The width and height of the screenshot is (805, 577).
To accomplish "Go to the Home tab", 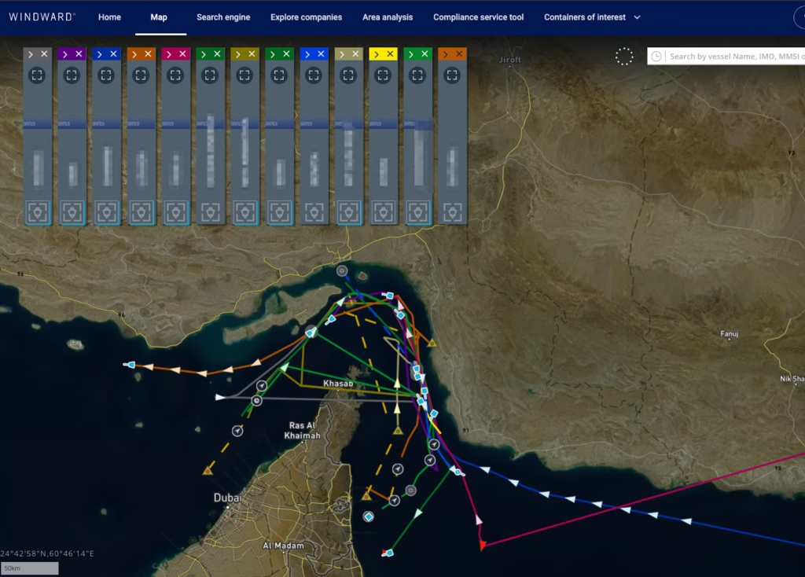I will (109, 17).
